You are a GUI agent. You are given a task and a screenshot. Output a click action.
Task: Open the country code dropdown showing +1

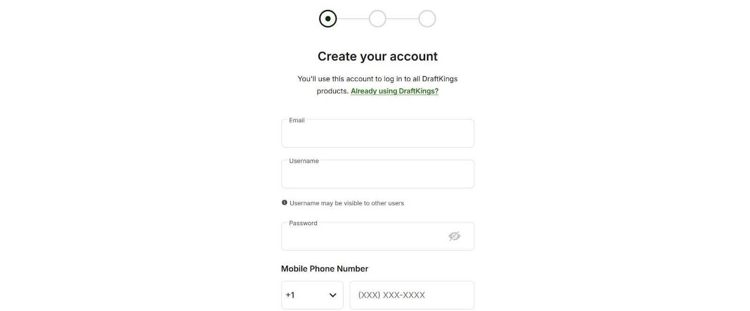(x=312, y=295)
